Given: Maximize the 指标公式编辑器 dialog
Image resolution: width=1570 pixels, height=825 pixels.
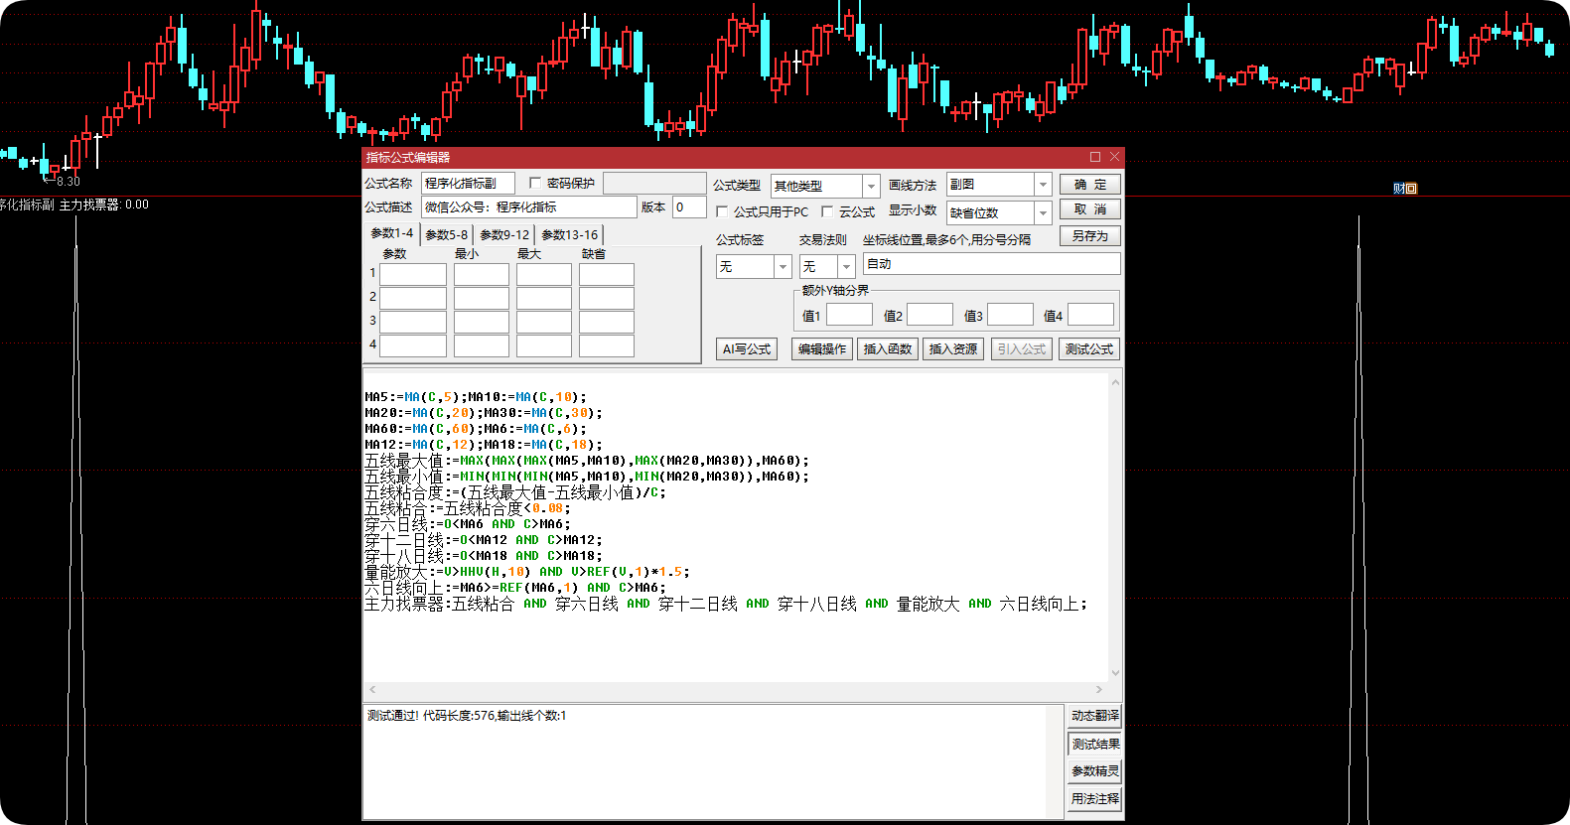Looking at the screenshot, I should [x=1095, y=157].
